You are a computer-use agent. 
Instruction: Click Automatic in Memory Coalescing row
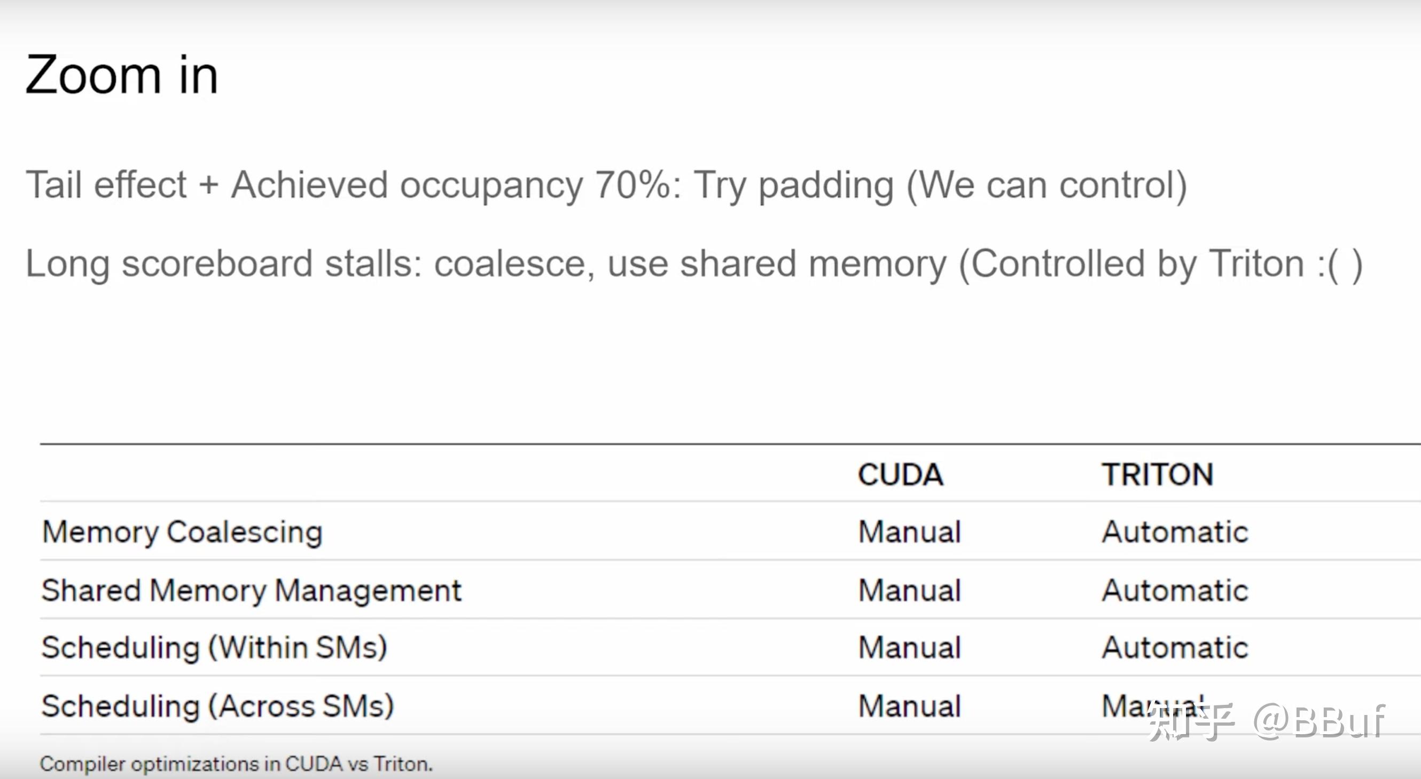(1175, 532)
